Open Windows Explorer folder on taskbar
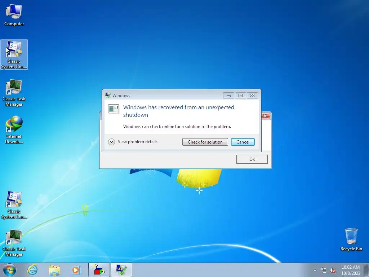The height and width of the screenshot is (277, 369). (54, 270)
